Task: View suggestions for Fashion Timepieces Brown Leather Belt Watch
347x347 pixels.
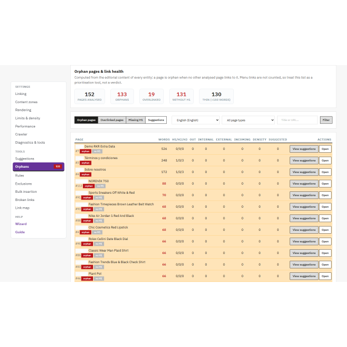Action: click(304, 207)
